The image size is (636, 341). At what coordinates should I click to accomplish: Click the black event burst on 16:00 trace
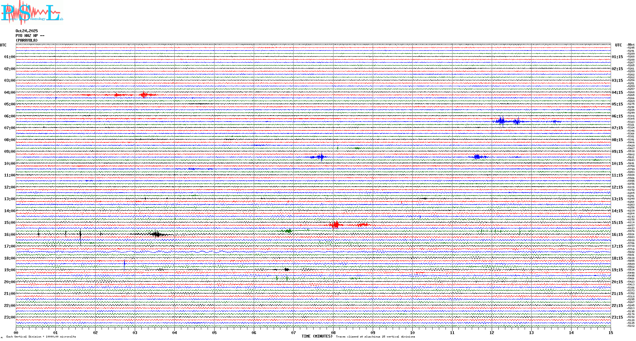point(156,234)
